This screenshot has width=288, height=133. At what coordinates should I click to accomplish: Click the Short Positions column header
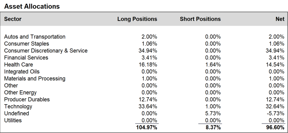coord(200,19)
